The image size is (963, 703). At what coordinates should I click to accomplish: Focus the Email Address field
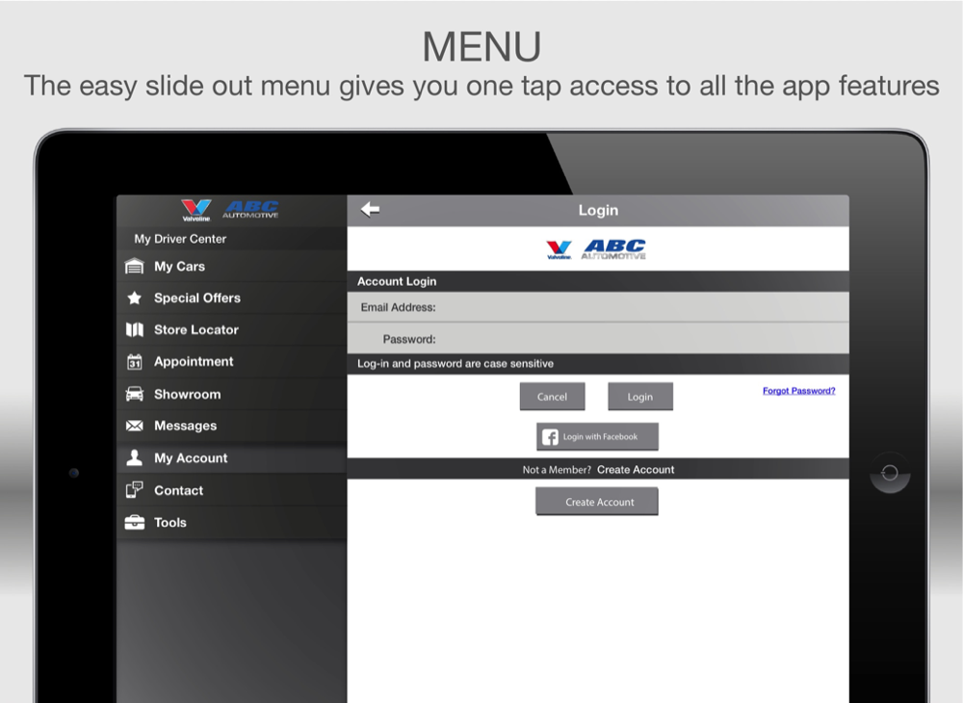(598, 307)
